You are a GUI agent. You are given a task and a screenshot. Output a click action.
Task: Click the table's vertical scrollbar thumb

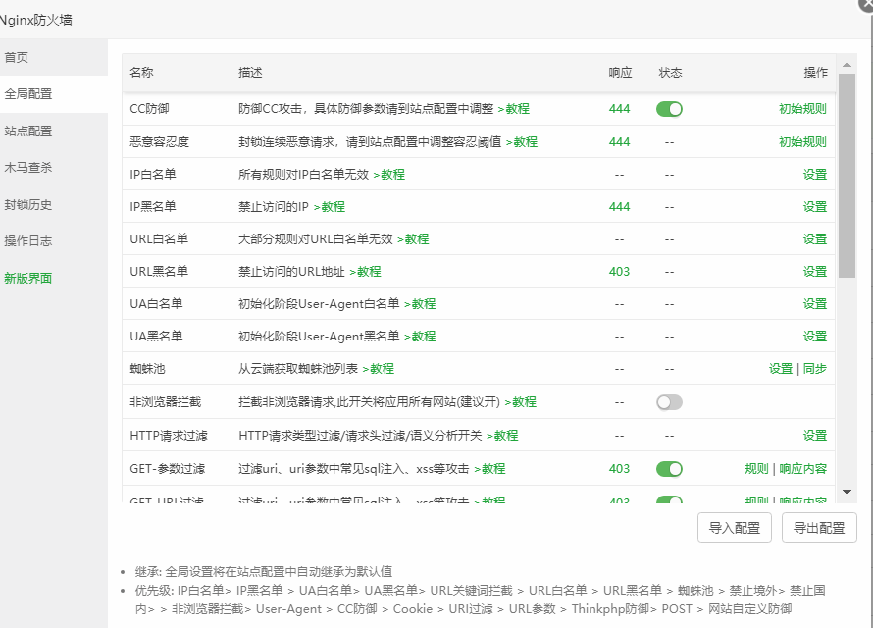click(847, 176)
